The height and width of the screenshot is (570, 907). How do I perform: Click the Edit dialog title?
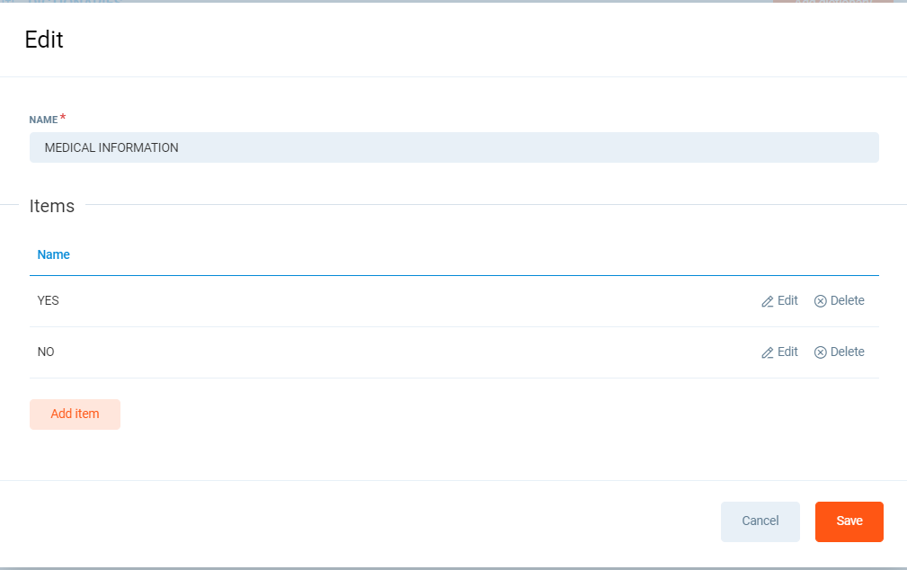(44, 40)
